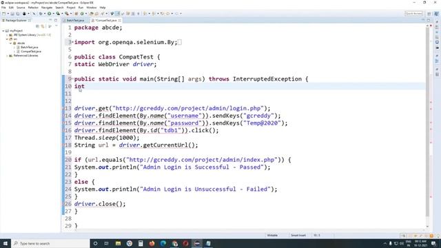Viewport: 441px width, 248px height.
Task: Open the Project menu
Action: [71, 8]
